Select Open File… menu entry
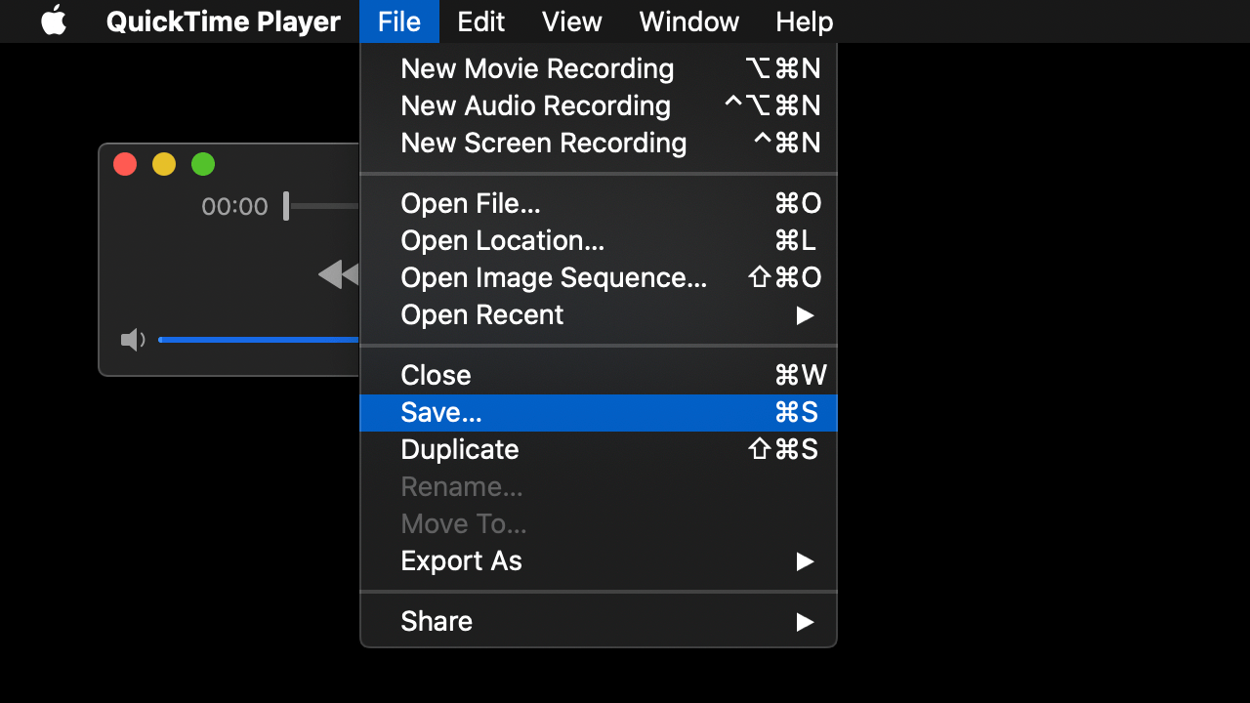Viewport: 1250px width, 703px height. [599, 203]
